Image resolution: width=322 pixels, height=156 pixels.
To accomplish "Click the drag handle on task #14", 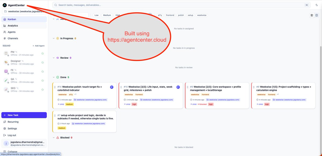I will tap(55, 87).
